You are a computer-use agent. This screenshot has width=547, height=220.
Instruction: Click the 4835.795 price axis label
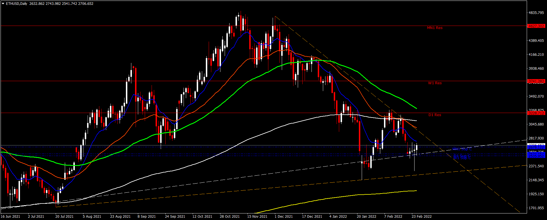(536, 13)
